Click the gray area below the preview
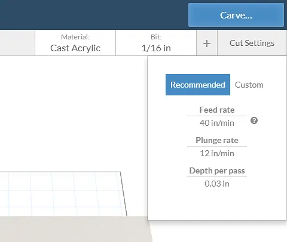Image resolution: width=287 pixels, height=242 pixels. click(x=74, y=229)
